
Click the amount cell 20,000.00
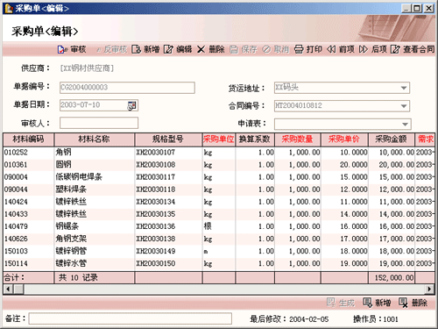click(392, 165)
